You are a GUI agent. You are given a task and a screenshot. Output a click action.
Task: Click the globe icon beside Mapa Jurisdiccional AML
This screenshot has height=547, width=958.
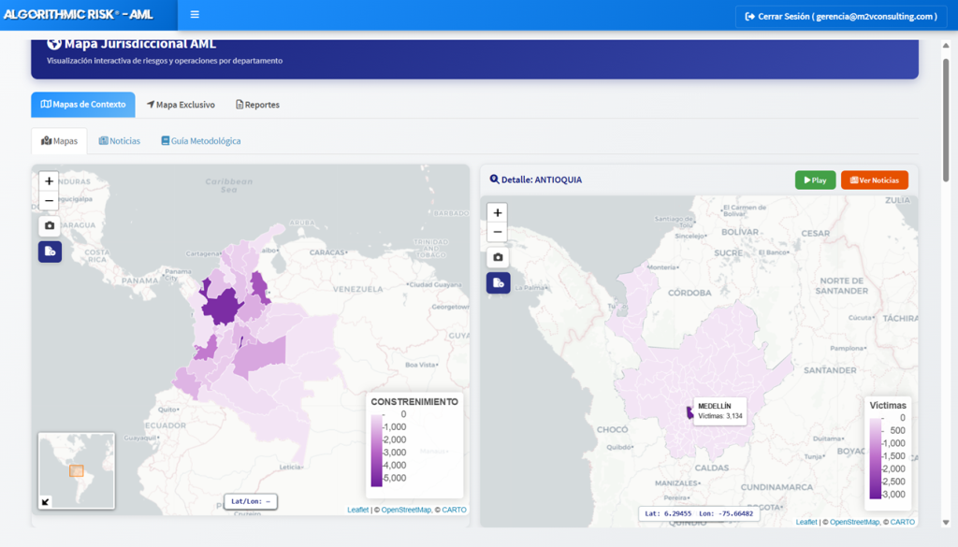[54, 43]
